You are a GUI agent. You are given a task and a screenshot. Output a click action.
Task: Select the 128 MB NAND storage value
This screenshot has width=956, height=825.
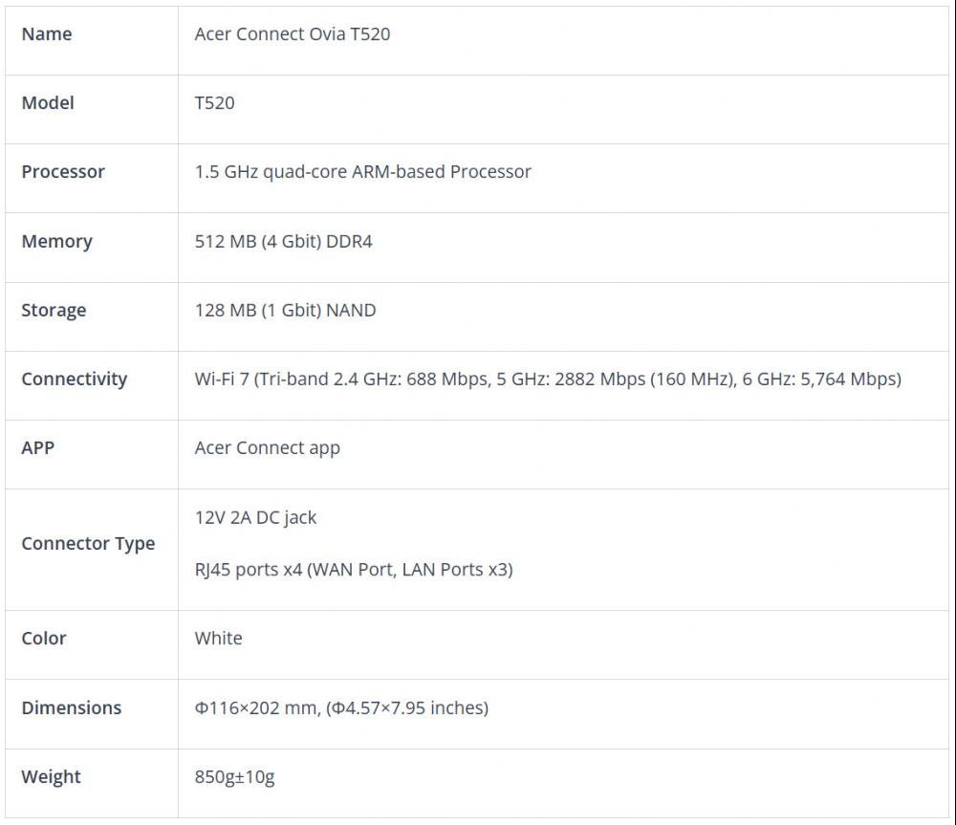(285, 311)
